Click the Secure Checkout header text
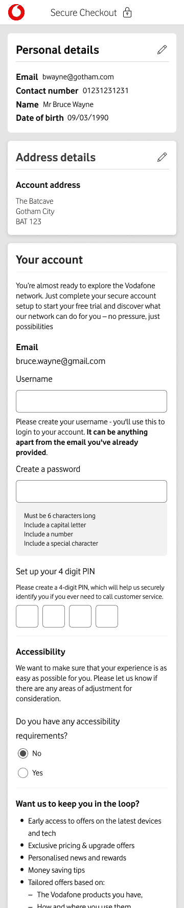 (84, 13)
